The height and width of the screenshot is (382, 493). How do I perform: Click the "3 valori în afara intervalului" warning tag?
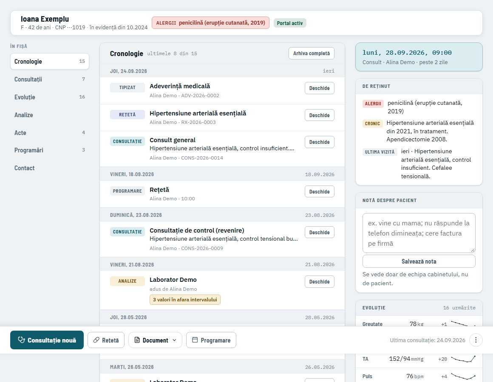[185, 300]
